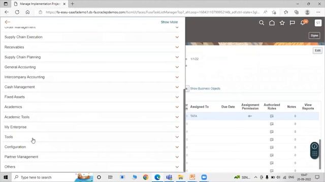Viewport: 325px width, 182px height.
Task: Open the watchlist flag icon
Action: pyautogui.click(x=292, y=23)
